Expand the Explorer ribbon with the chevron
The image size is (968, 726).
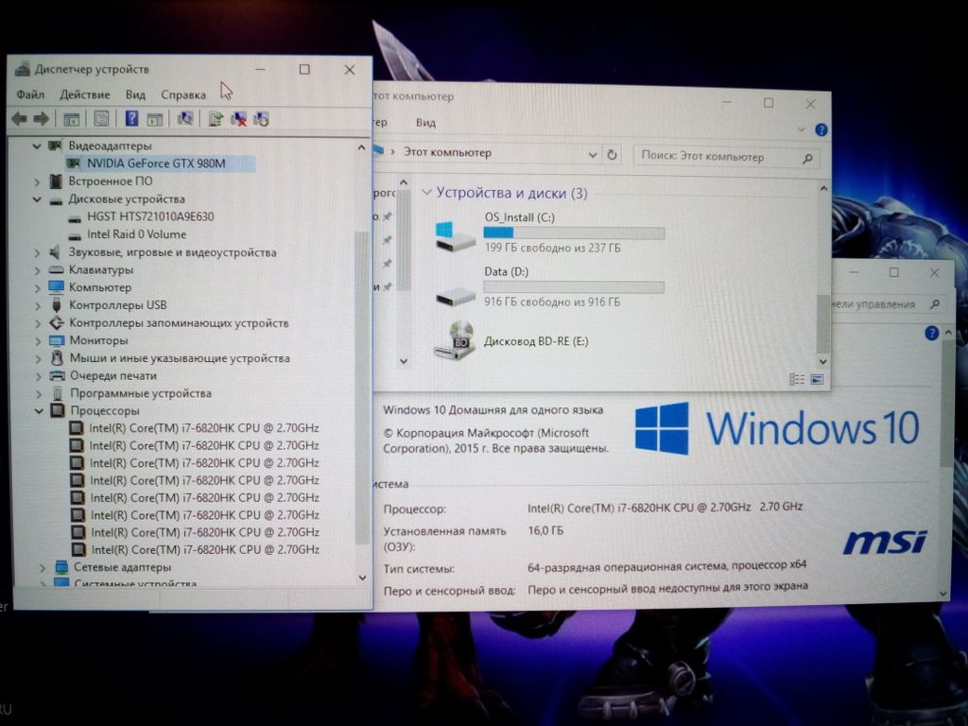802,129
